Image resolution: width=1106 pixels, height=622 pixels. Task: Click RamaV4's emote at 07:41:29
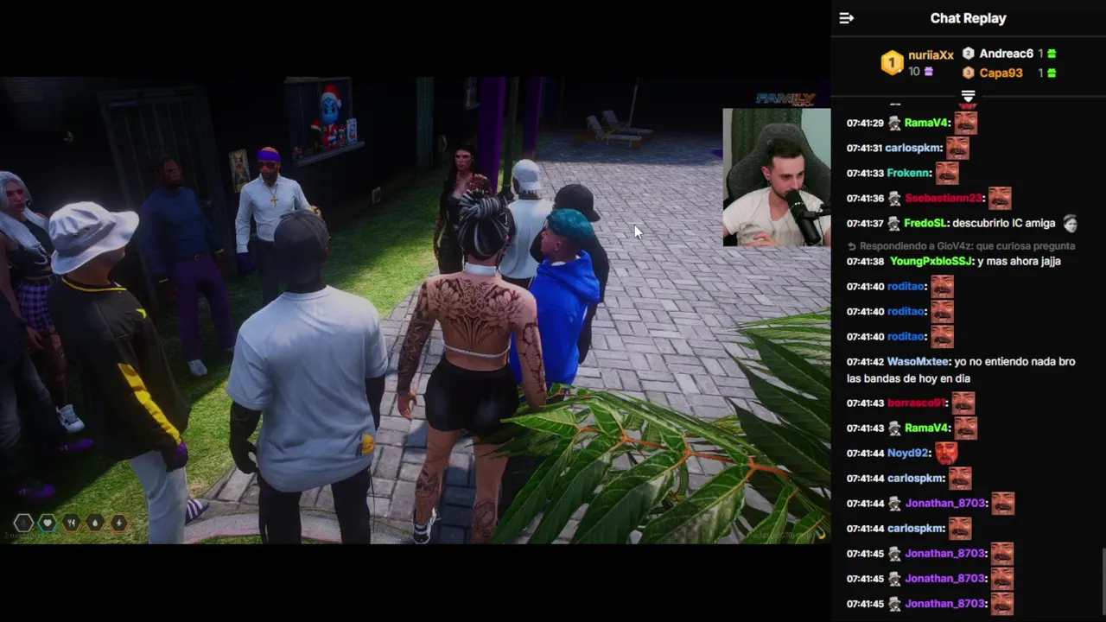pos(965,123)
